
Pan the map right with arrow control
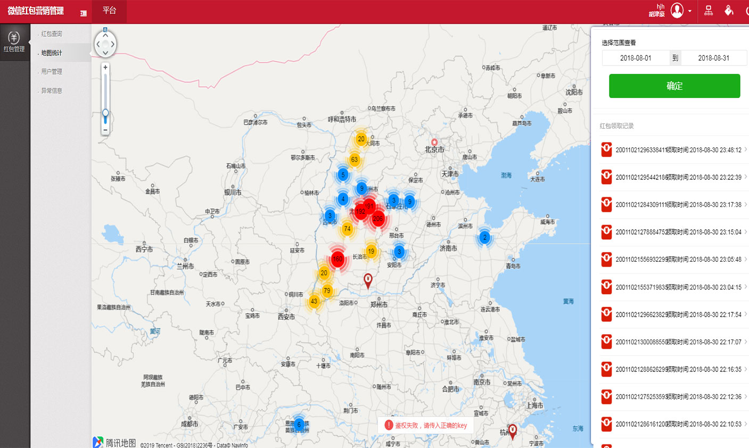click(x=113, y=45)
